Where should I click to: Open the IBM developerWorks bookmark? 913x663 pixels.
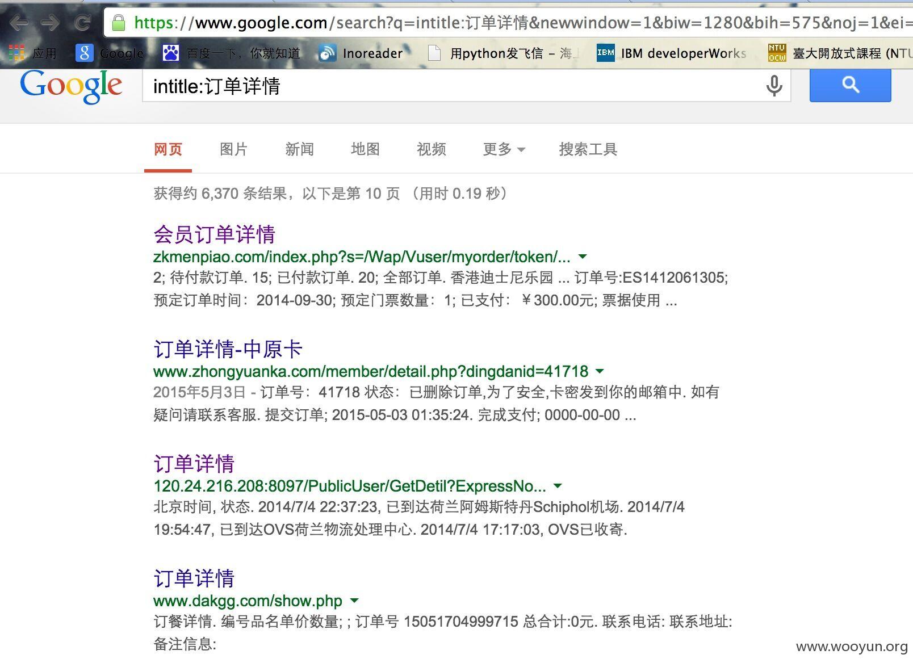[672, 53]
